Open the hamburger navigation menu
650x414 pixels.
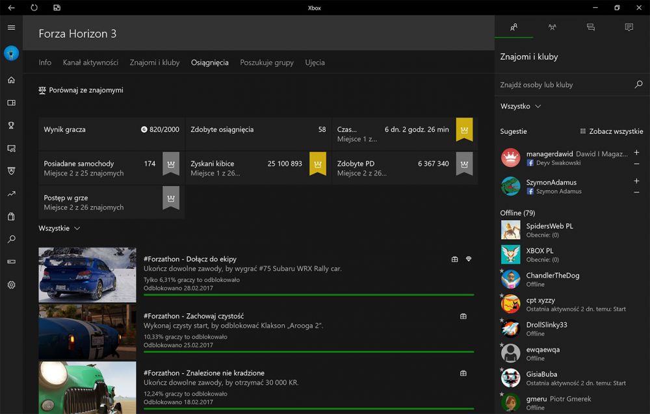11,27
